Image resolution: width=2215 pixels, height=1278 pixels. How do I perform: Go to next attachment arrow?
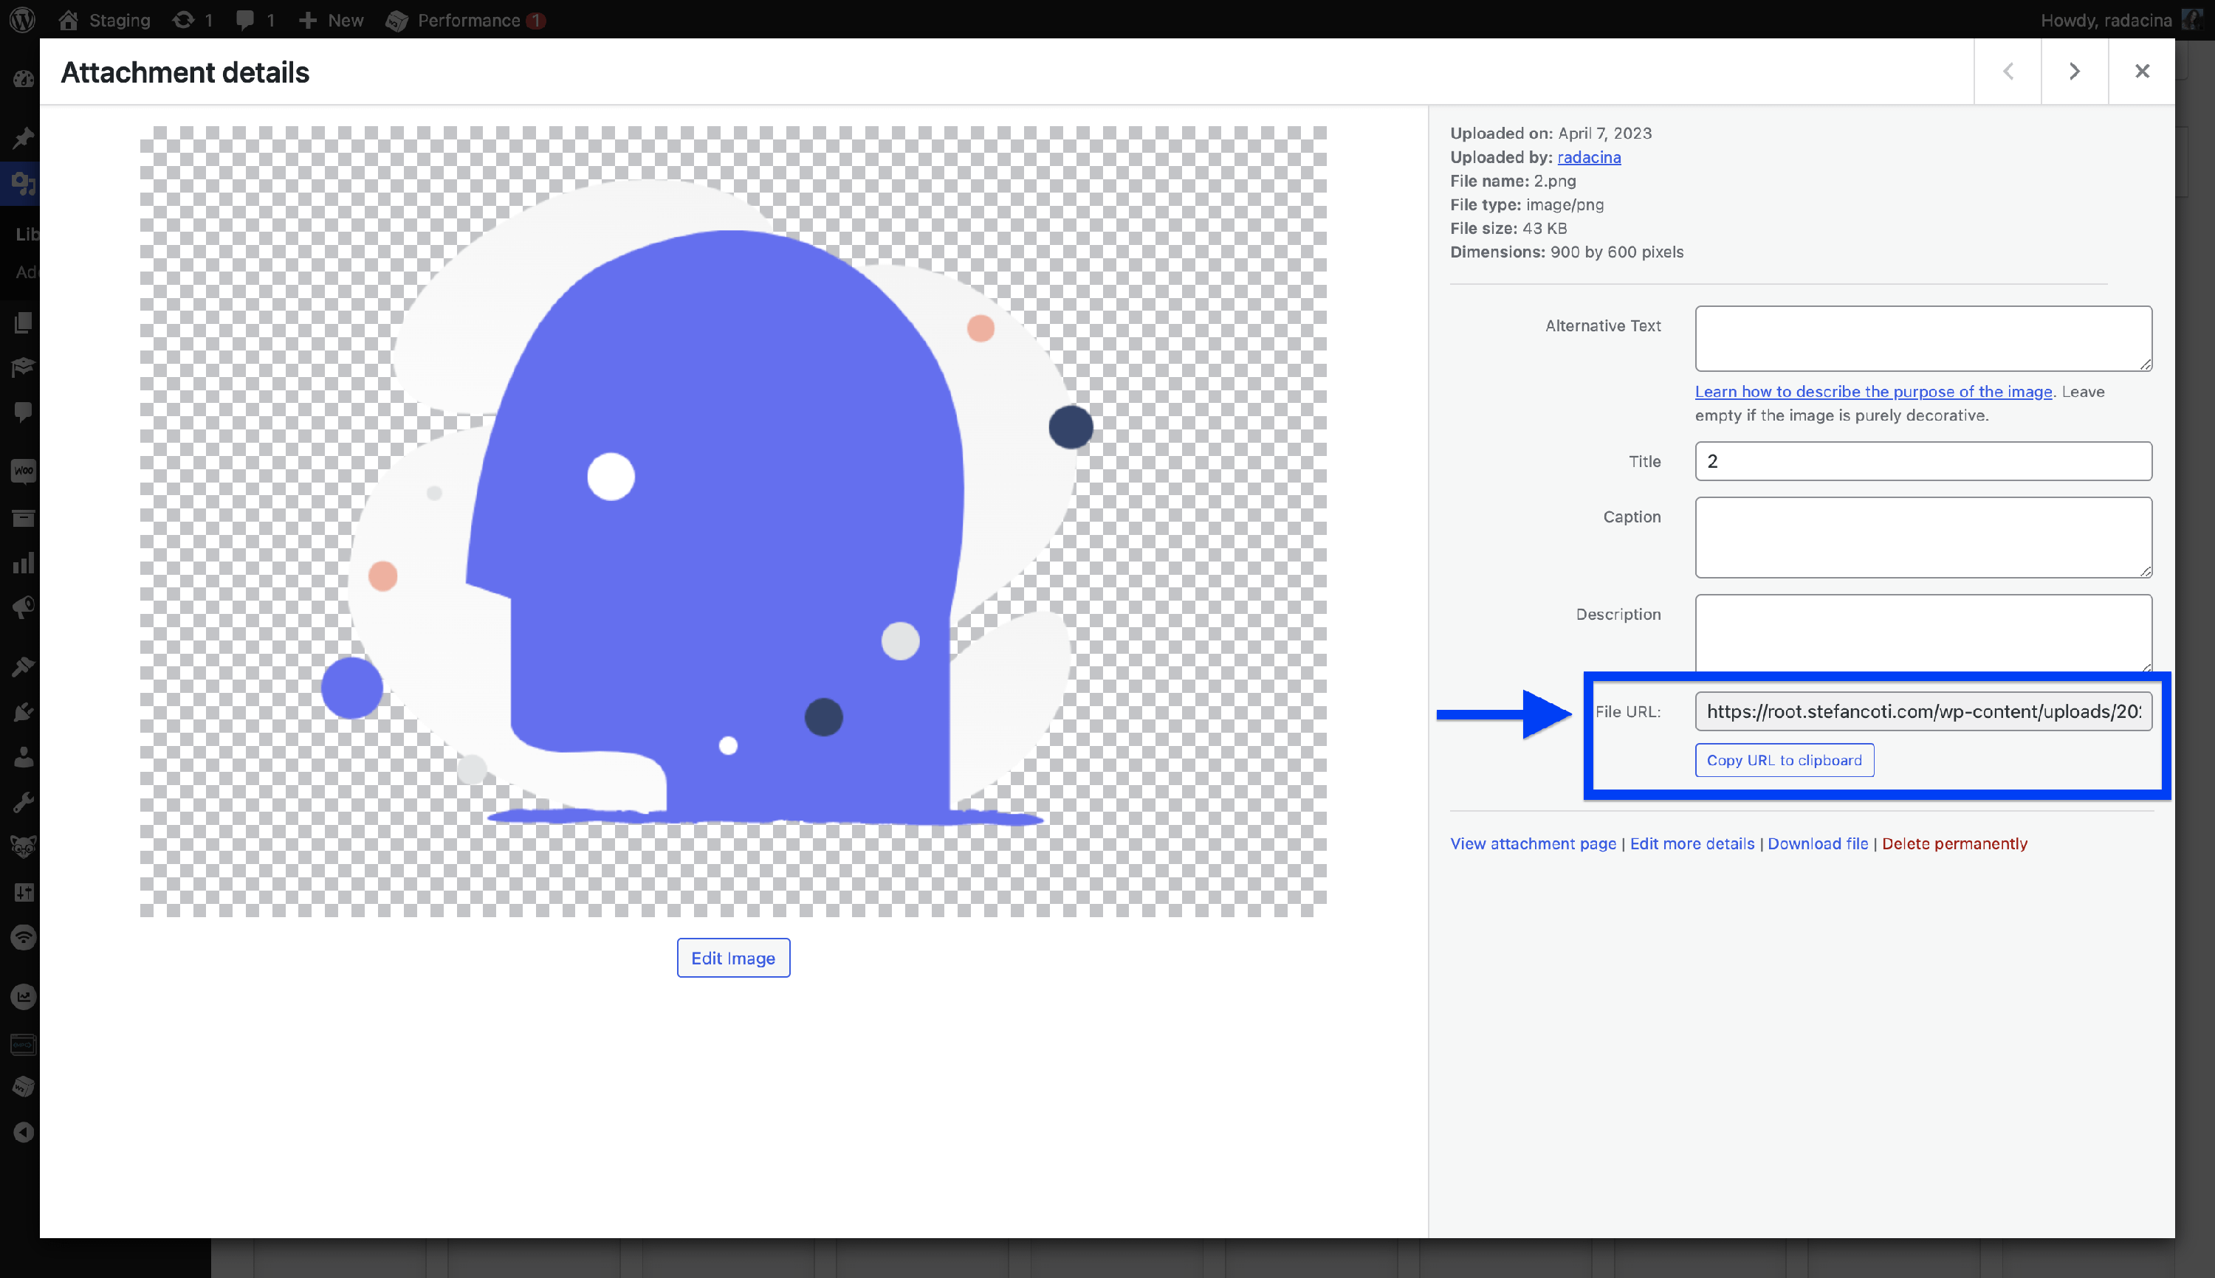2073,71
